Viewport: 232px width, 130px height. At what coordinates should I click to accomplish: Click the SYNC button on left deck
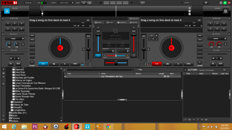click(x=75, y=64)
